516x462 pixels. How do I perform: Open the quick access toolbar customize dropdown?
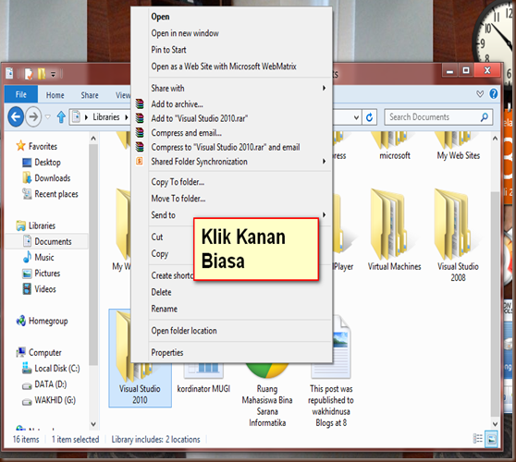tap(53, 75)
